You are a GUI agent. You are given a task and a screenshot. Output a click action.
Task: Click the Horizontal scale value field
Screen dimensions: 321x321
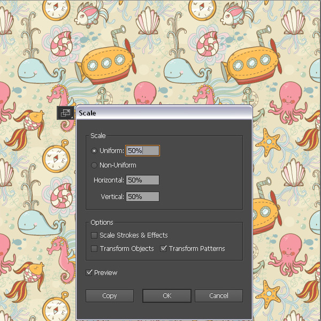pos(142,180)
